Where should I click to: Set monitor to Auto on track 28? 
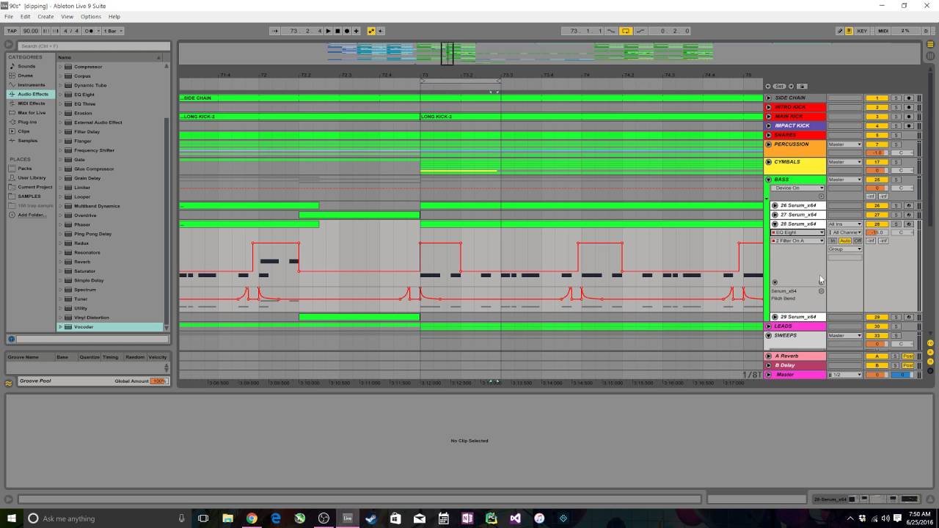pos(845,241)
